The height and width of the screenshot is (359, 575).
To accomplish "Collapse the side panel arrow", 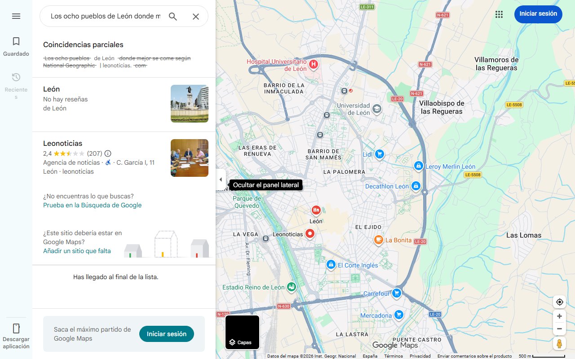I will click(x=221, y=179).
